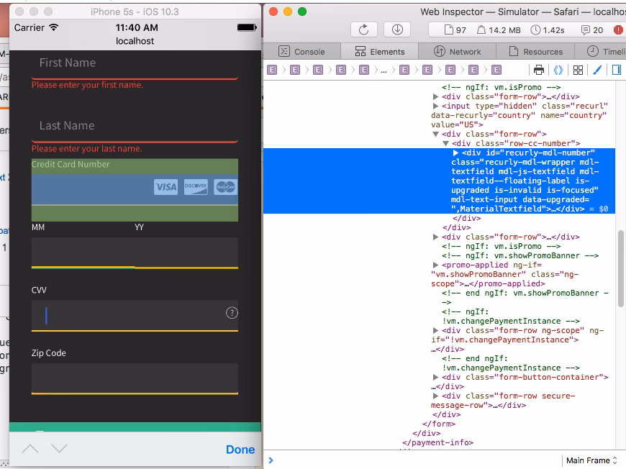Image resolution: width=626 pixels, height=469 pixels.
Task: Click the Zip Code input field
Action: pyautogui.click(x=135, y=378)
